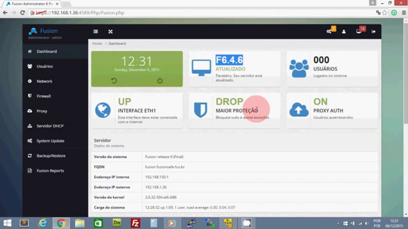Viewport: 408px width, 229px height.
Task: Click the 12:31 clock display
Action: click(137, 61)
